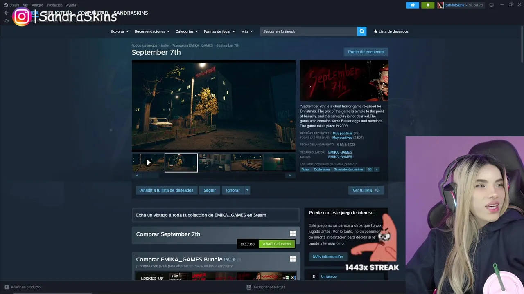The height and width of the screenshot is (294, 524).
Task: Open the Amigos menu
Action: (38, 5)
